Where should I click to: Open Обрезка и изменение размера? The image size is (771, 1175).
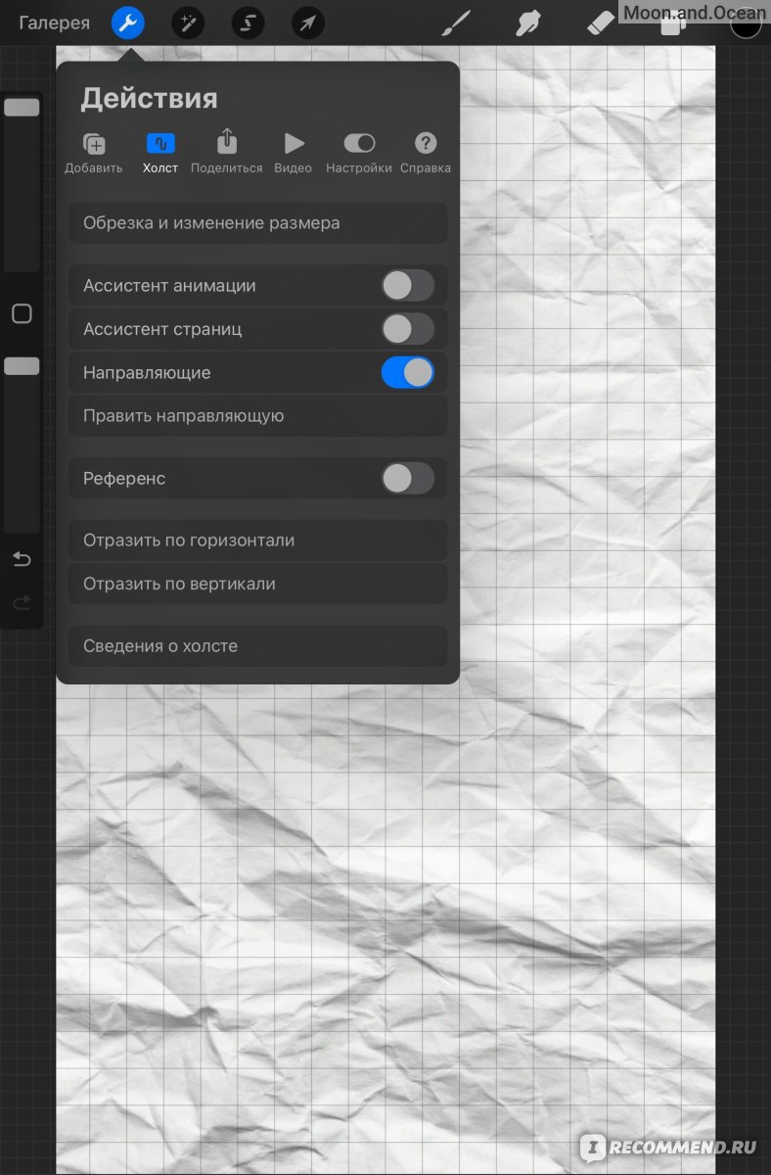(258, 223)
